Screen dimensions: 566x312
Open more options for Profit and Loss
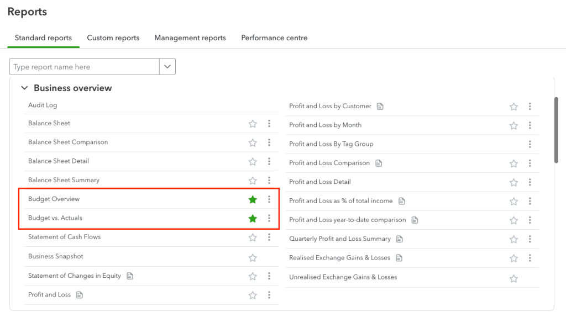(269, 295)
